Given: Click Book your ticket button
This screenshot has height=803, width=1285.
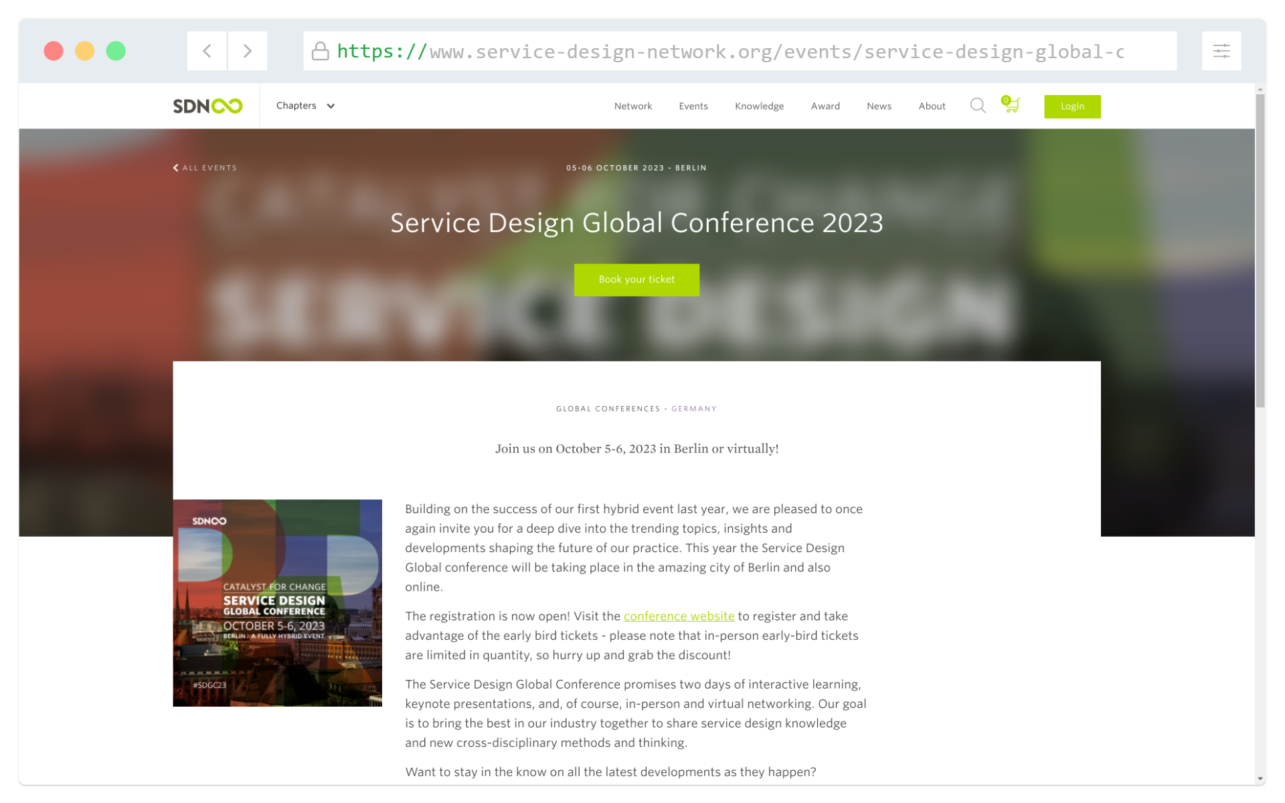Looking at the screenshot, I should tap(636, 280).
